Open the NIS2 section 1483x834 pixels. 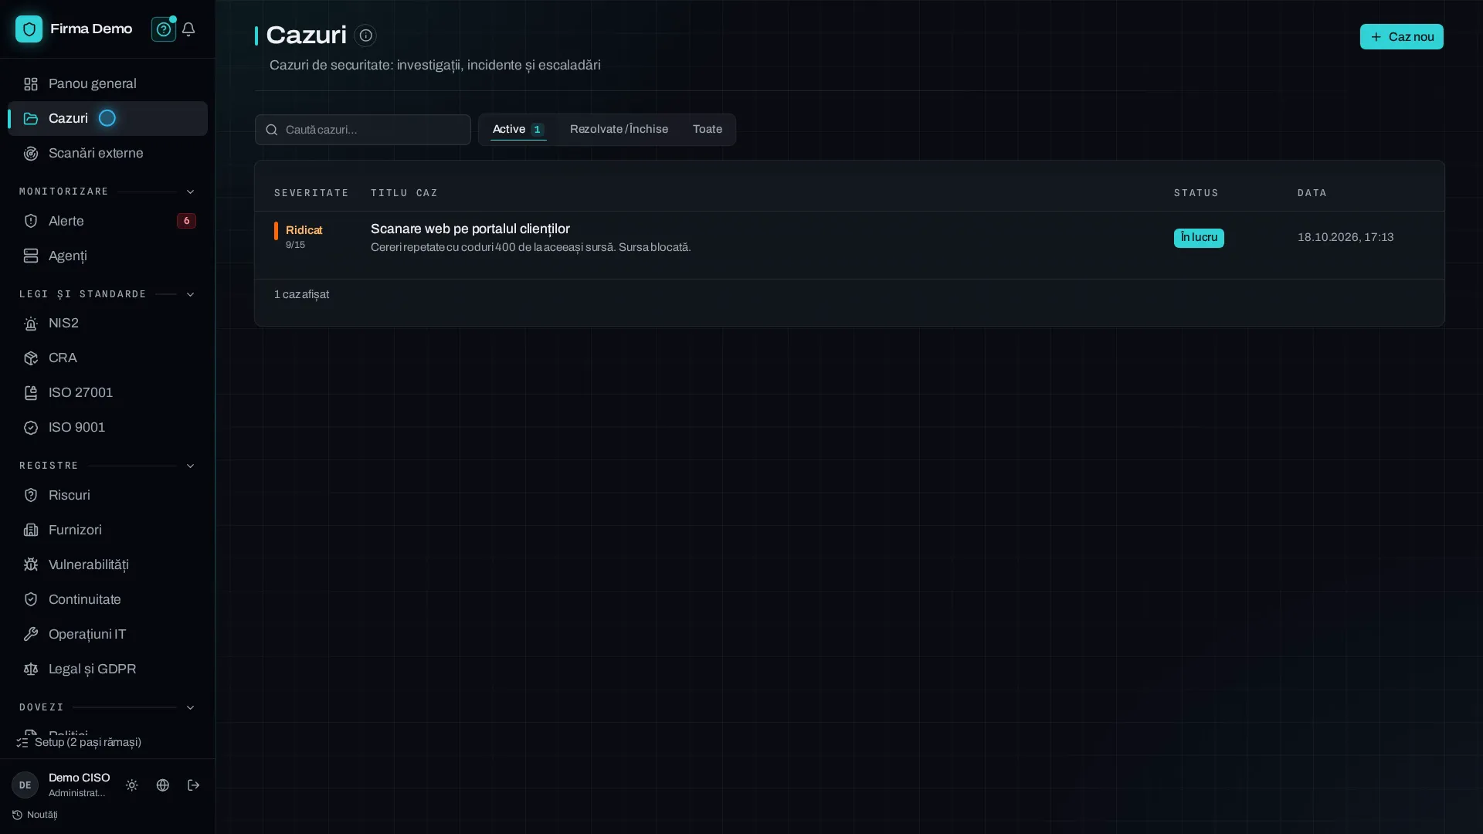point(107,323)
